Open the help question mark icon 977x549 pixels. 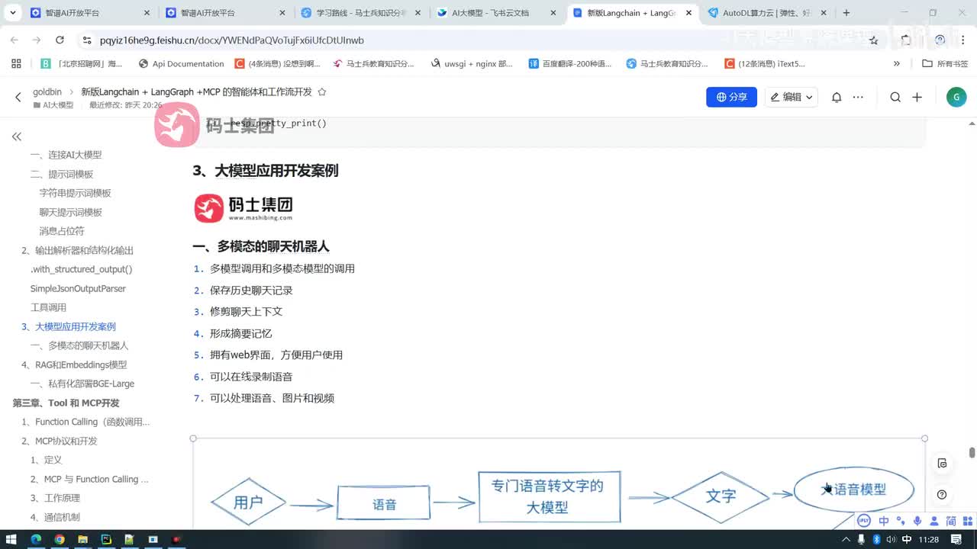tap(942, 495)
